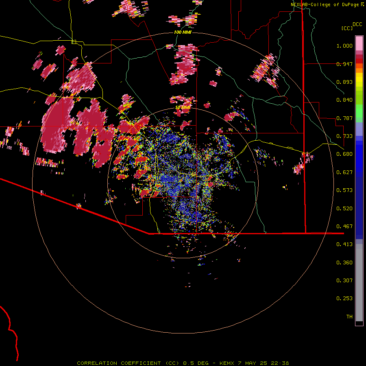Click the [CC] unit label
This screenshot has height=366, width=366.
click(347, 28)
